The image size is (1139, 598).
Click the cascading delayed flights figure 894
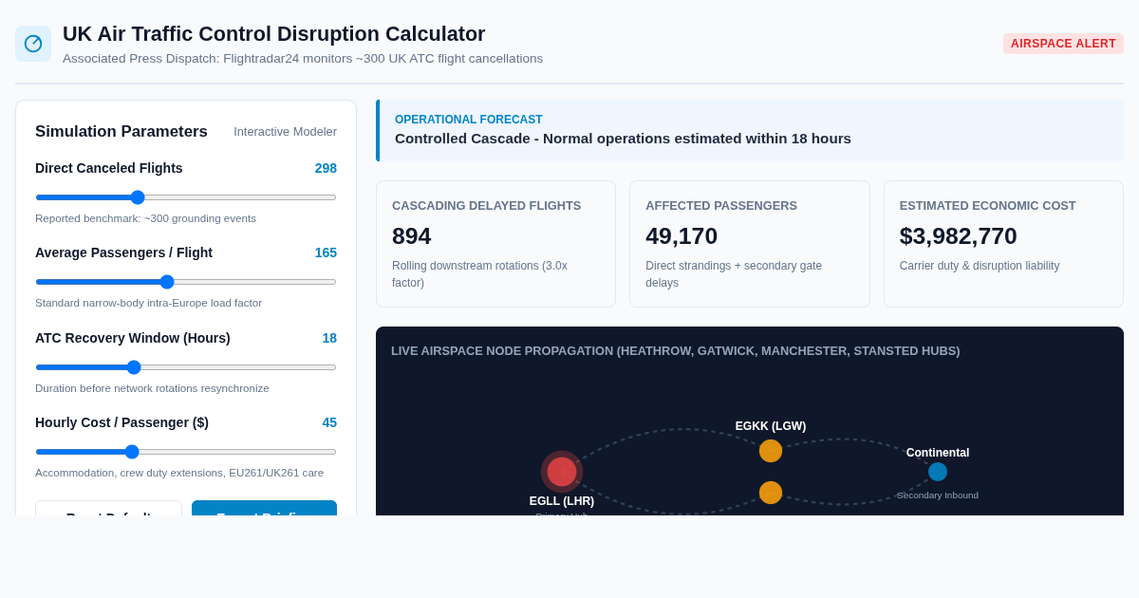(x=411, y=236)
